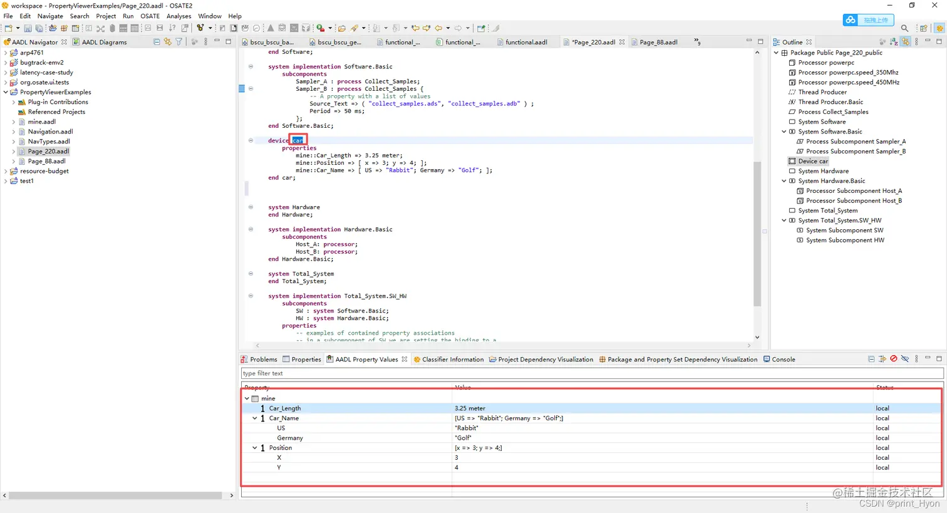The image size is (947, 513).
Task: Switch to Classifier Information tab
Action: (448, 360)
